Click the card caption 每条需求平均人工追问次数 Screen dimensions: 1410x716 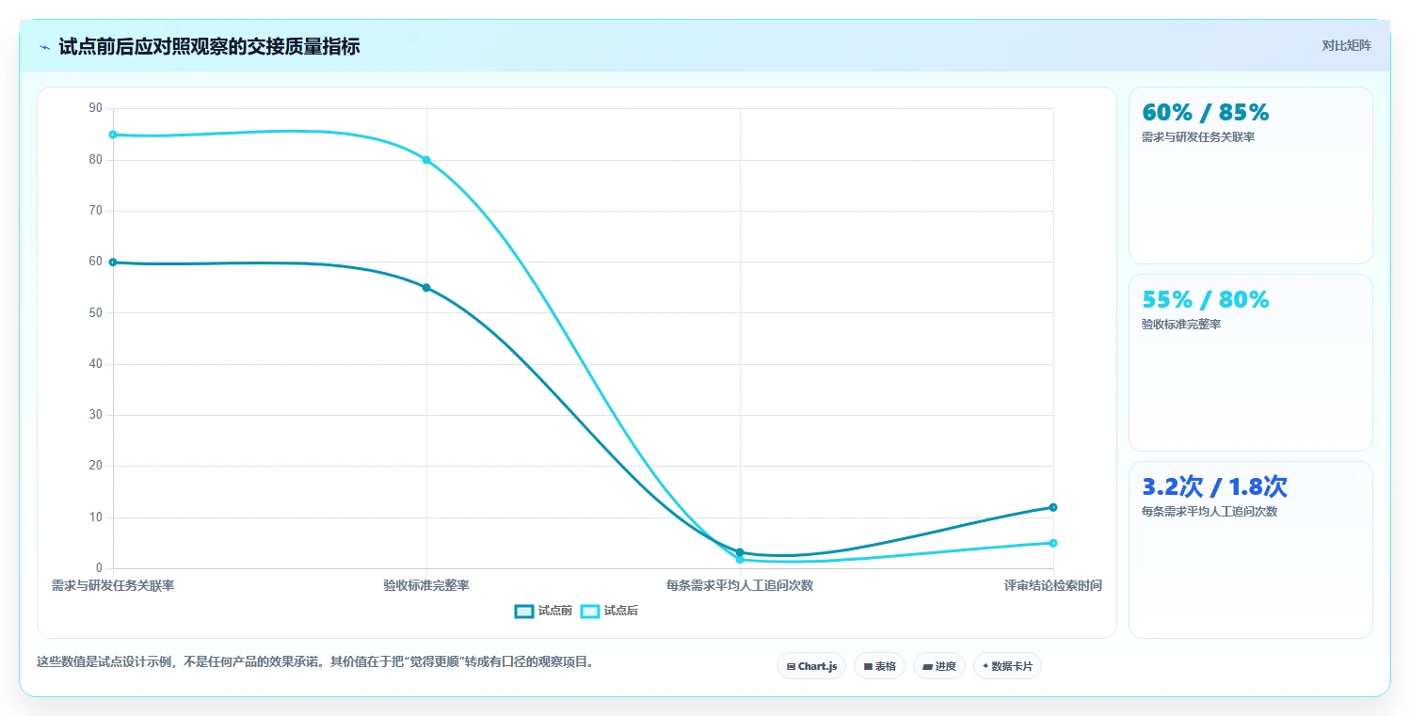(1210, 512)
